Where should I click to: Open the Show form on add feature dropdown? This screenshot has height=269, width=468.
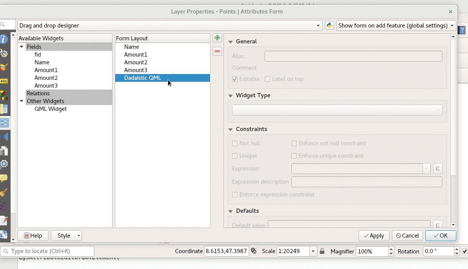[x=396, y=26]
